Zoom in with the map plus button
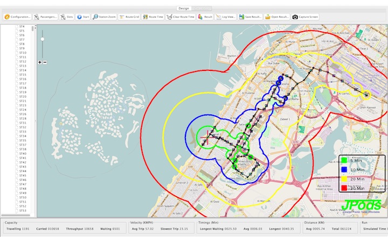Image resolution: width=388 pixels, height=237 pixels. click(40, 62)
